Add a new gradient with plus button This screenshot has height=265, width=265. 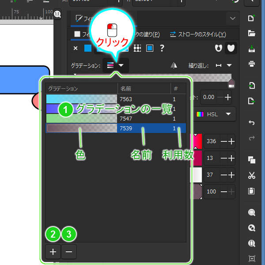click(x=53, y=252)
